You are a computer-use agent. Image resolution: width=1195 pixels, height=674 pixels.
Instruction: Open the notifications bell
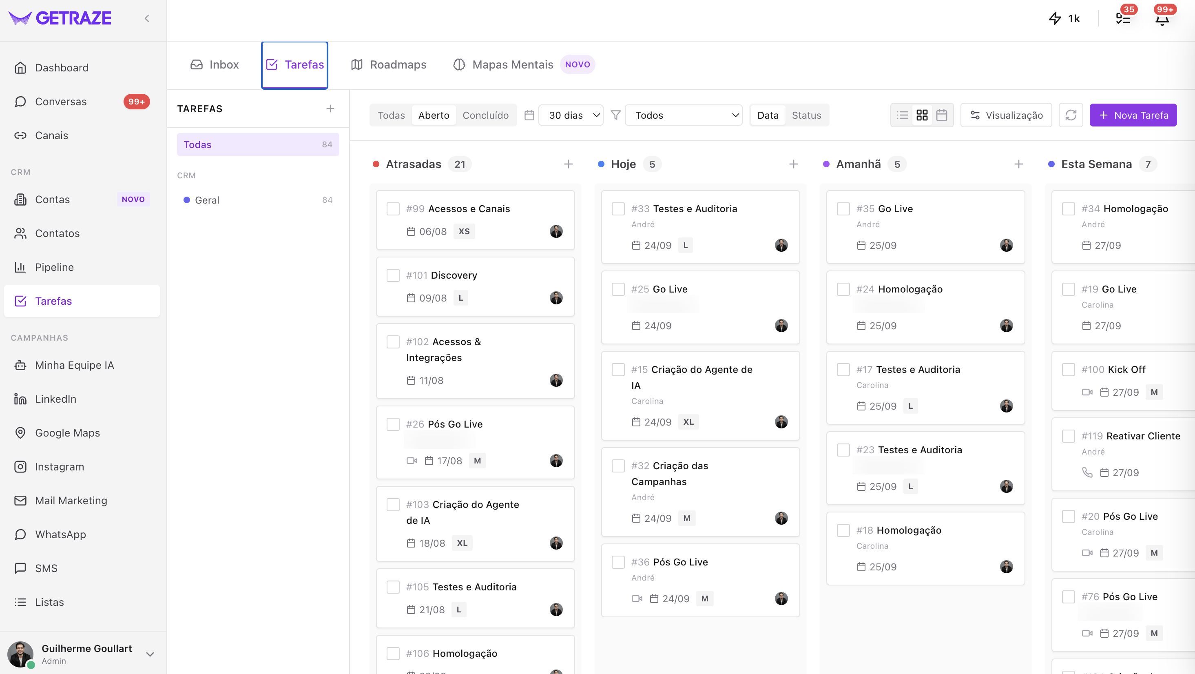click(x=1162, y=20)
